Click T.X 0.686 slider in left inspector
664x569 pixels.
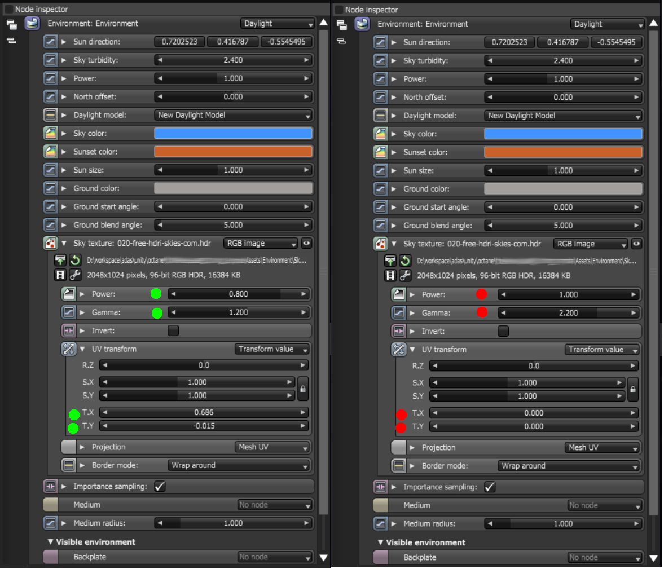point(205,412)
